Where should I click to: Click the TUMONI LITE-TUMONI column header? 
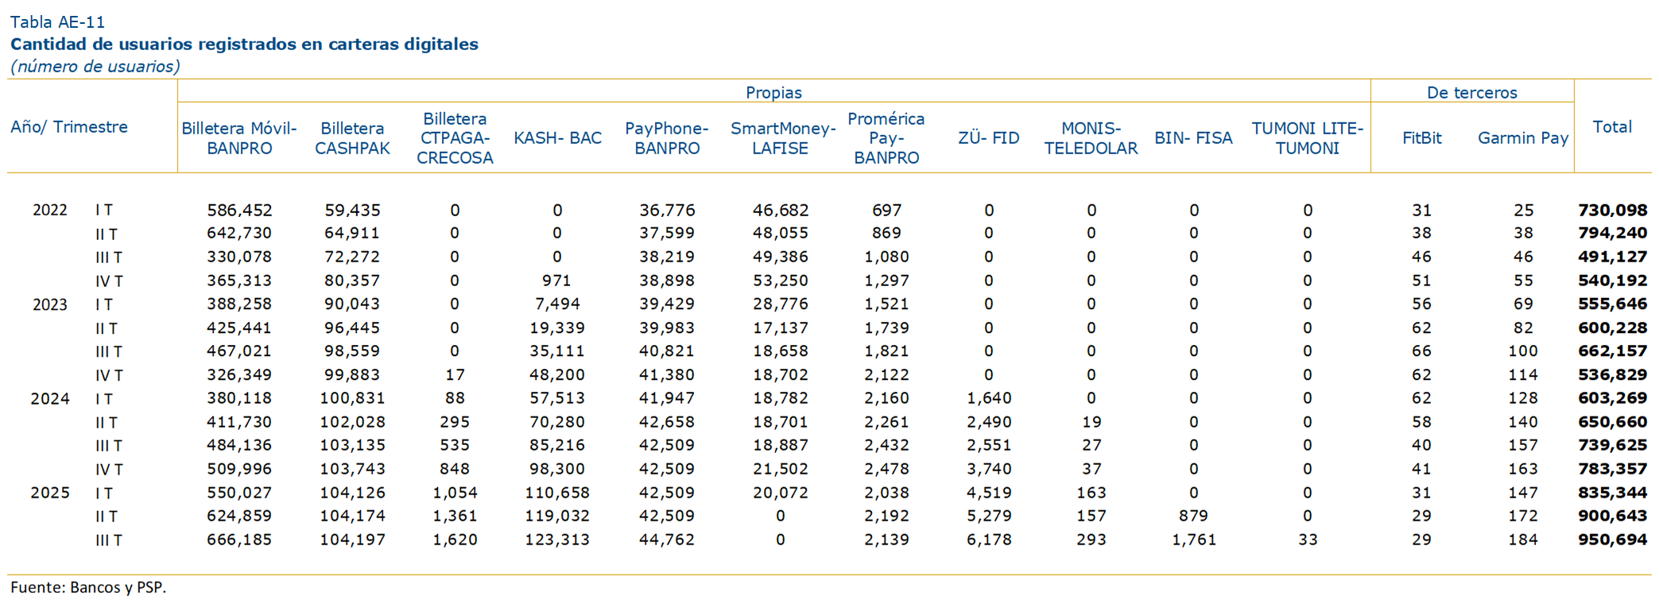(x=1307, y=138)
